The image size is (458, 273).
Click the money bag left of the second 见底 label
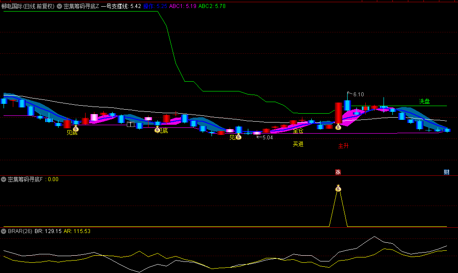click(x=157, y=130)
